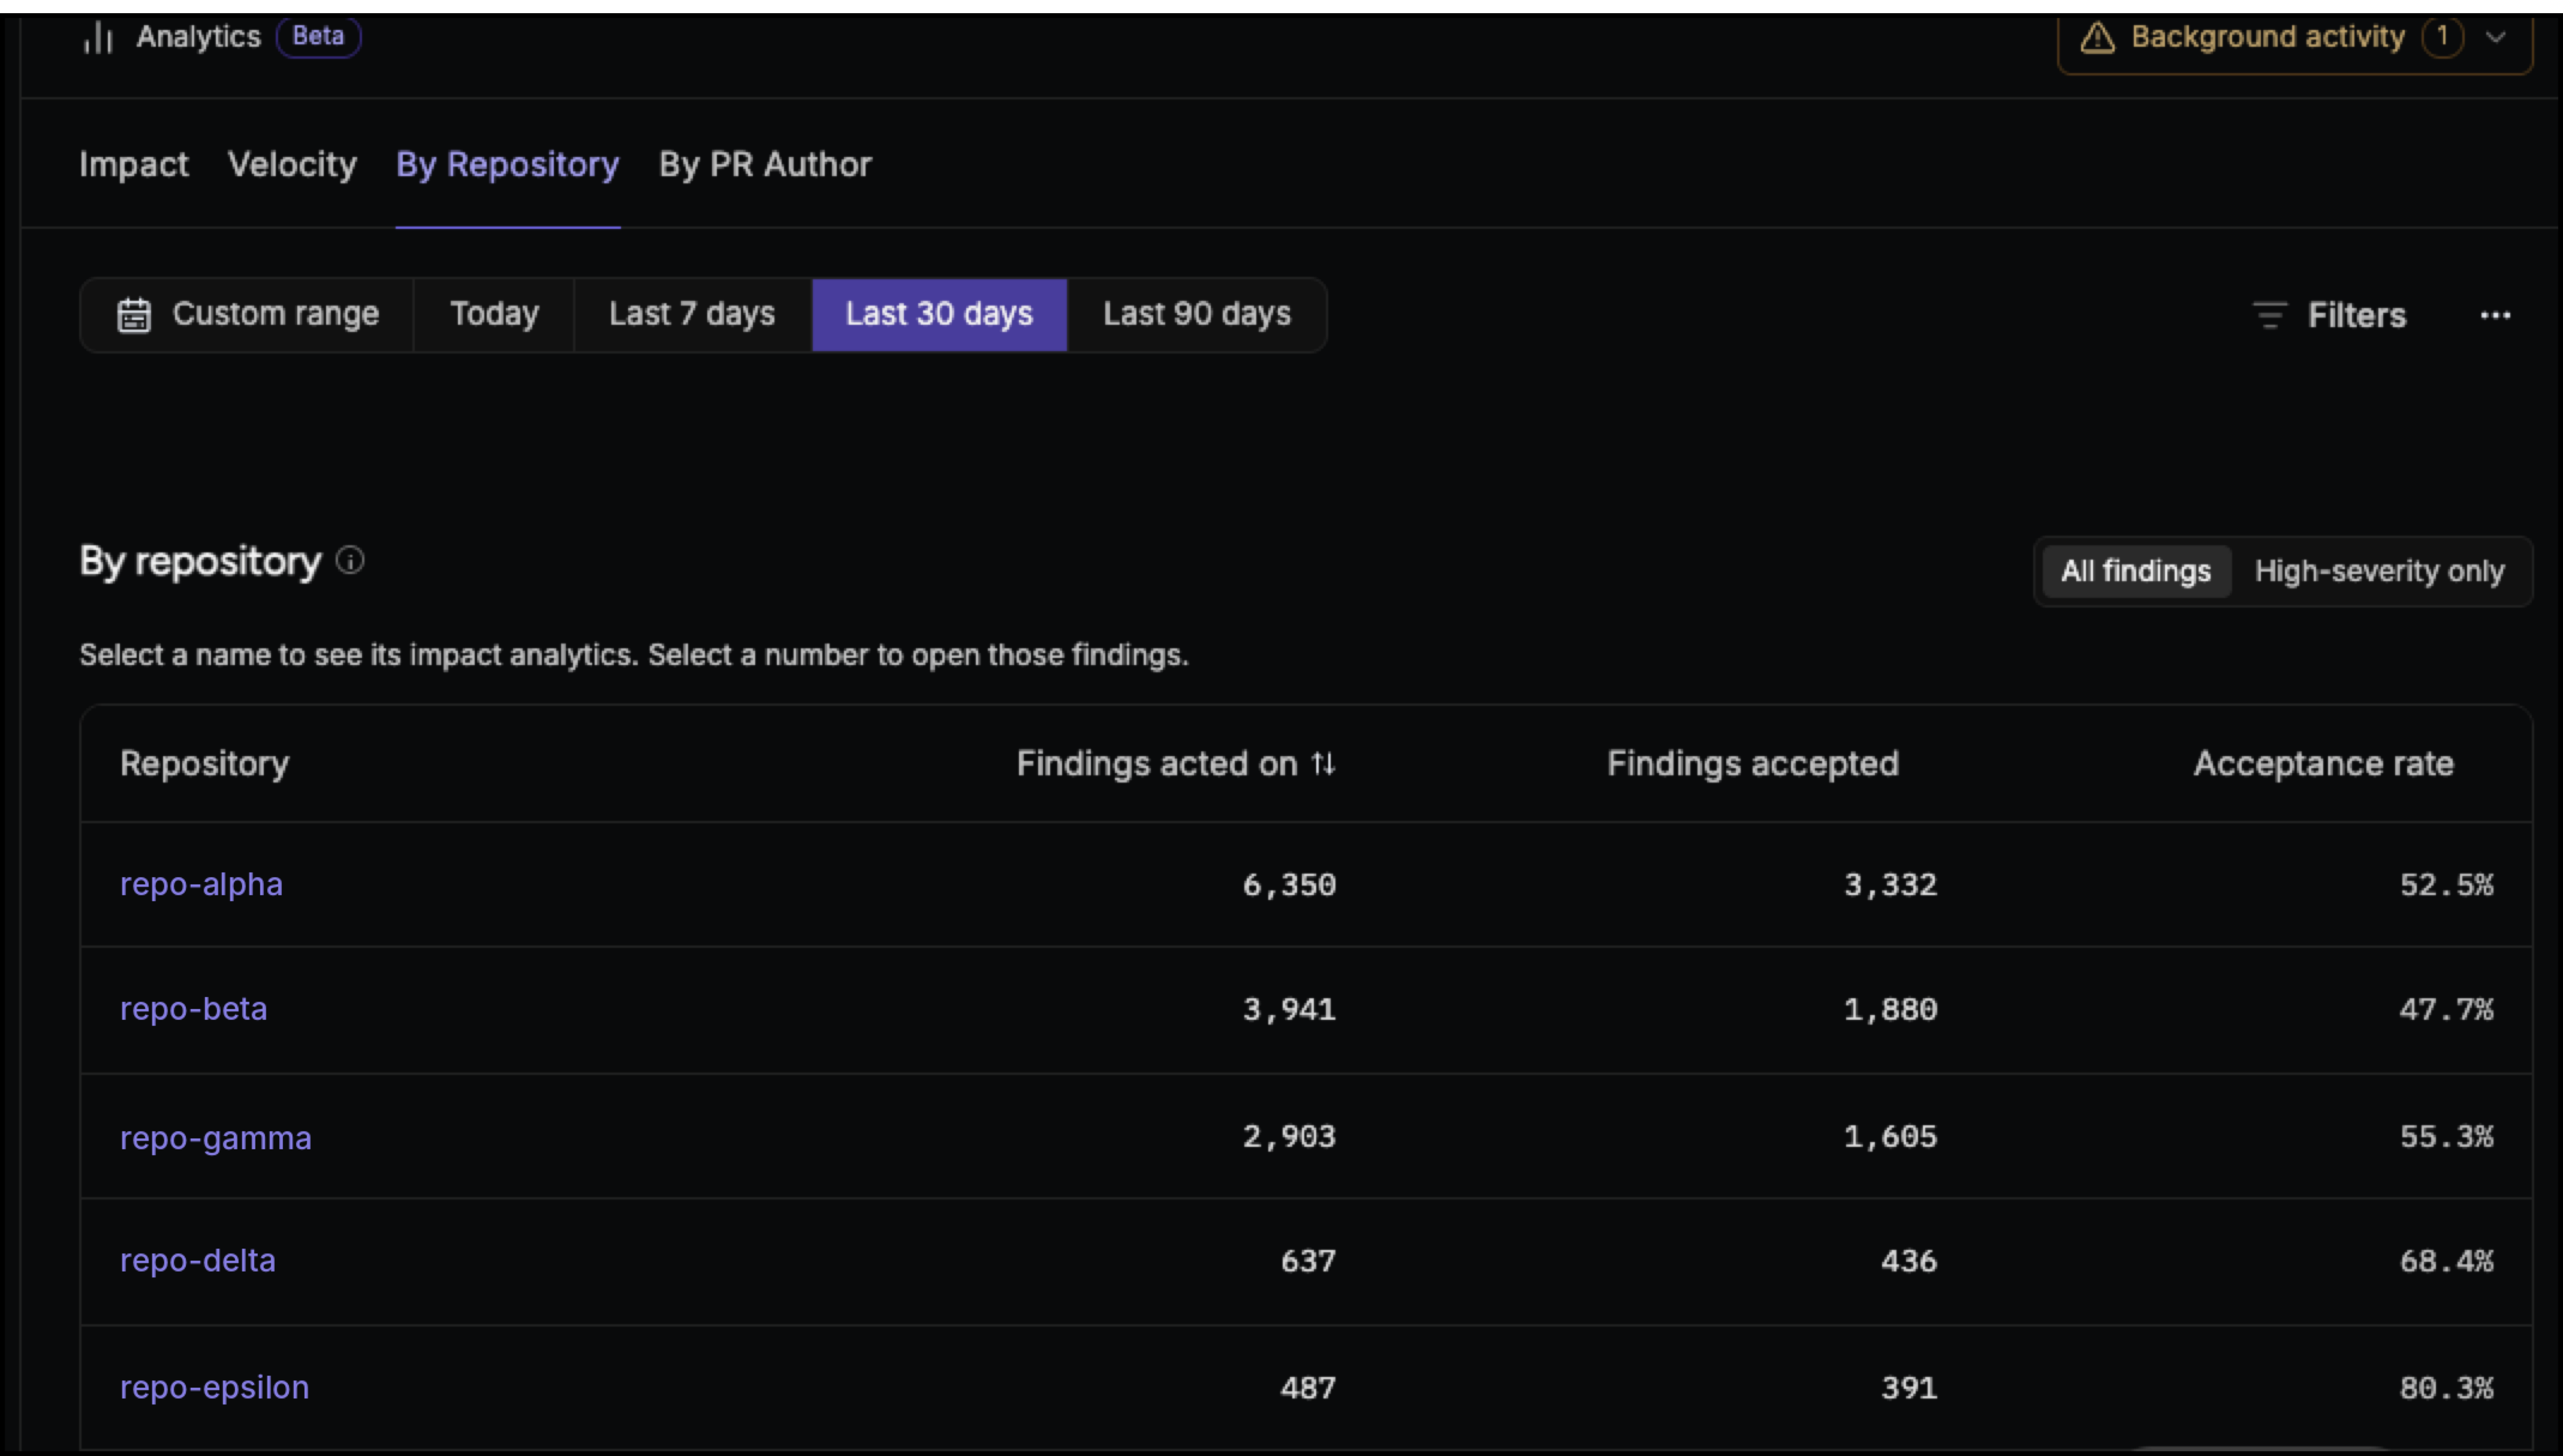Toggle All findings view

point(2136,571)
